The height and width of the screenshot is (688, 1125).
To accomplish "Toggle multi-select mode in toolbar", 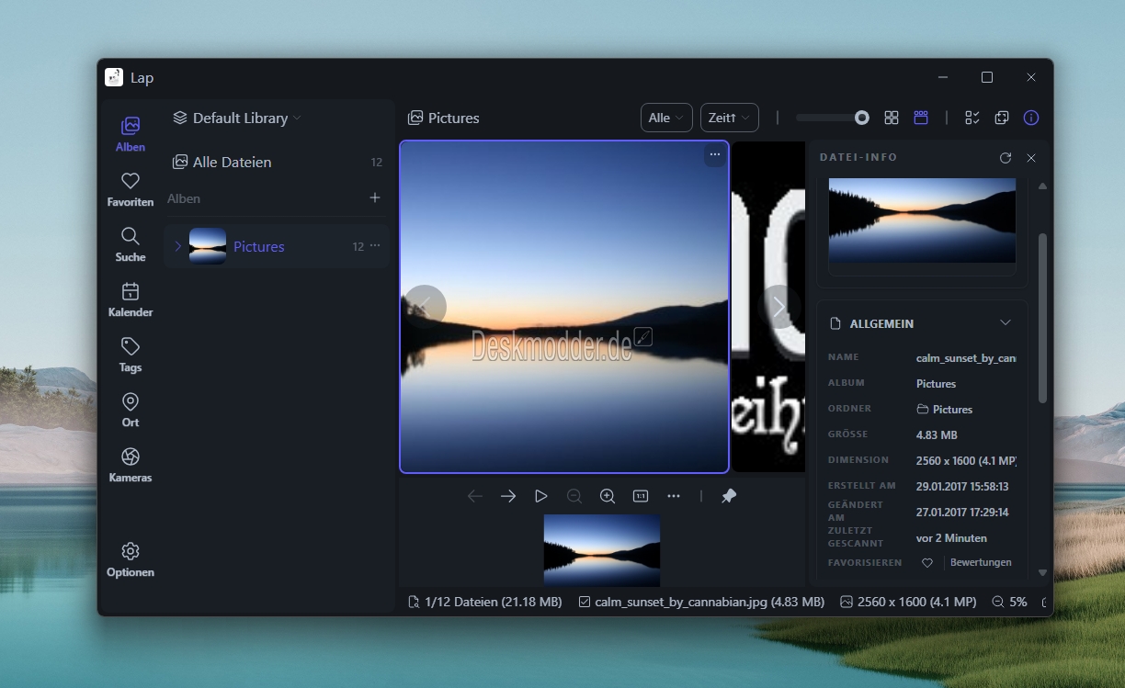I will (972, 118).
